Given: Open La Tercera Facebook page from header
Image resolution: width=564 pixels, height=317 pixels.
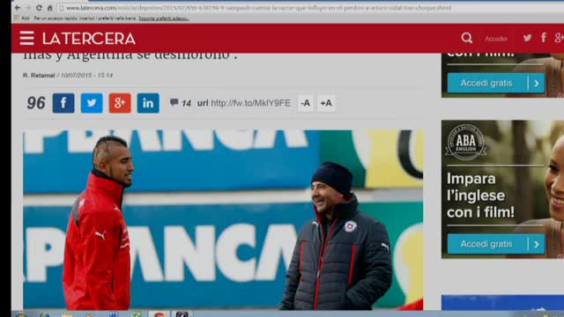Looking at the screenshot, I should pos(544,37).
